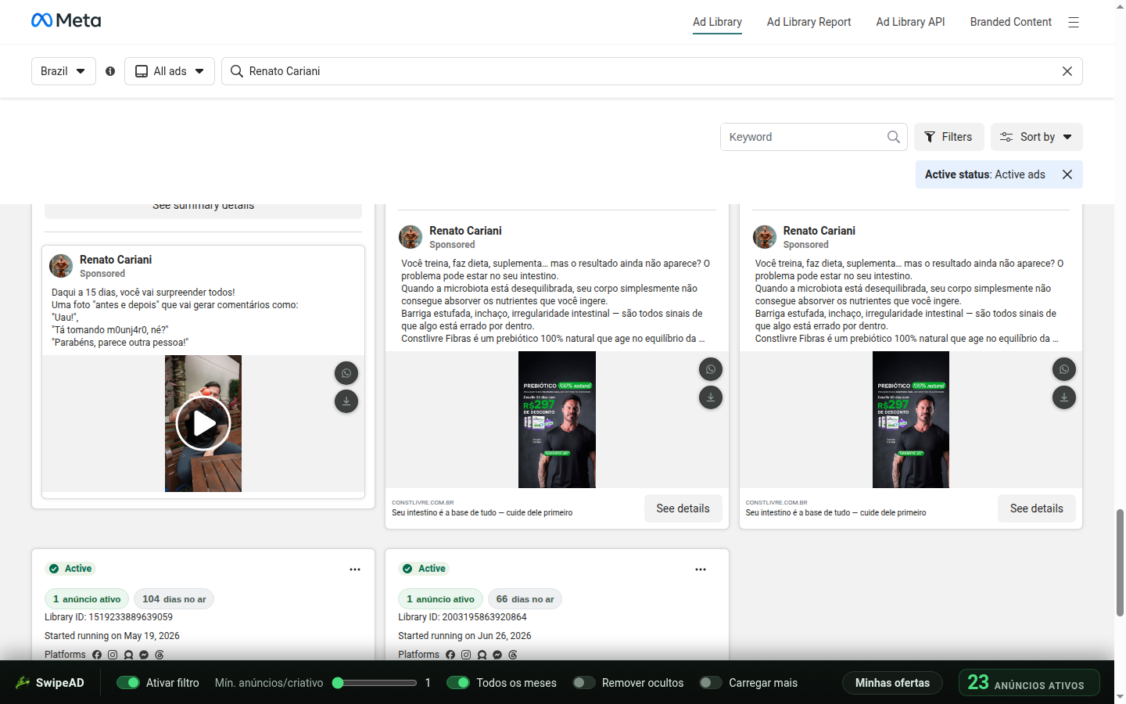1126x704 pixels.
Task: Click the Threads platform icon on the 66 dias card
Action: coord(513,655)
